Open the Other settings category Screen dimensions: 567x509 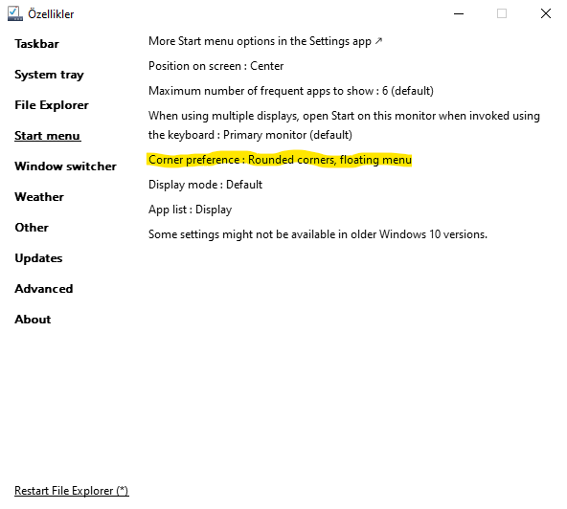pyautogui.click(x=32, y=228)
